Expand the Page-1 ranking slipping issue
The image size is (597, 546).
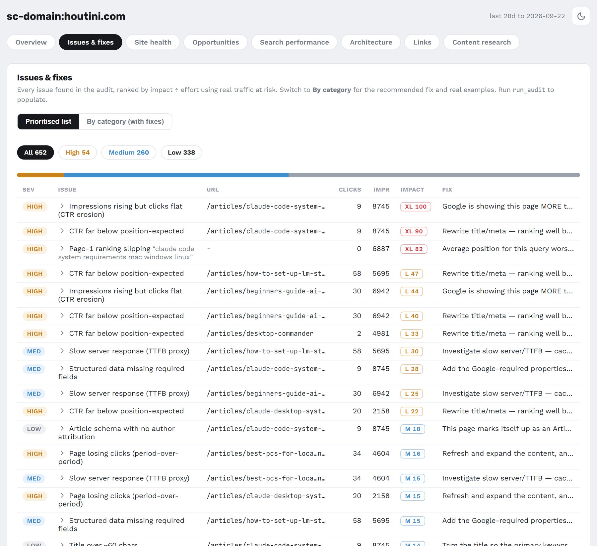(62, 249)
